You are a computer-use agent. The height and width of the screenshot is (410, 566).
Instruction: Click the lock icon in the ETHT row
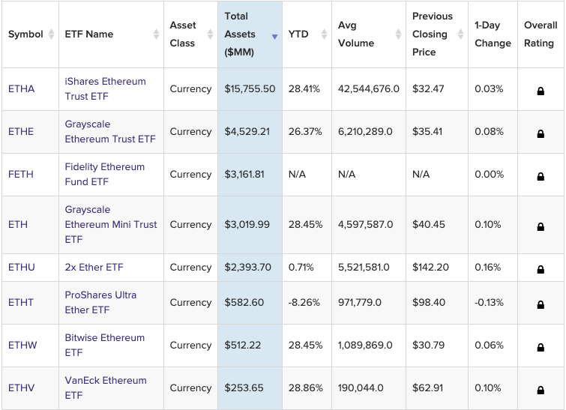coord(540,304)
